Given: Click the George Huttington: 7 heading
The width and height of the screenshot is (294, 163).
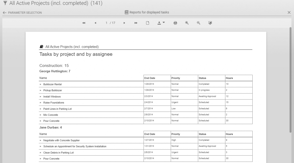Looking at the screenshot, I should click(55, 71).
